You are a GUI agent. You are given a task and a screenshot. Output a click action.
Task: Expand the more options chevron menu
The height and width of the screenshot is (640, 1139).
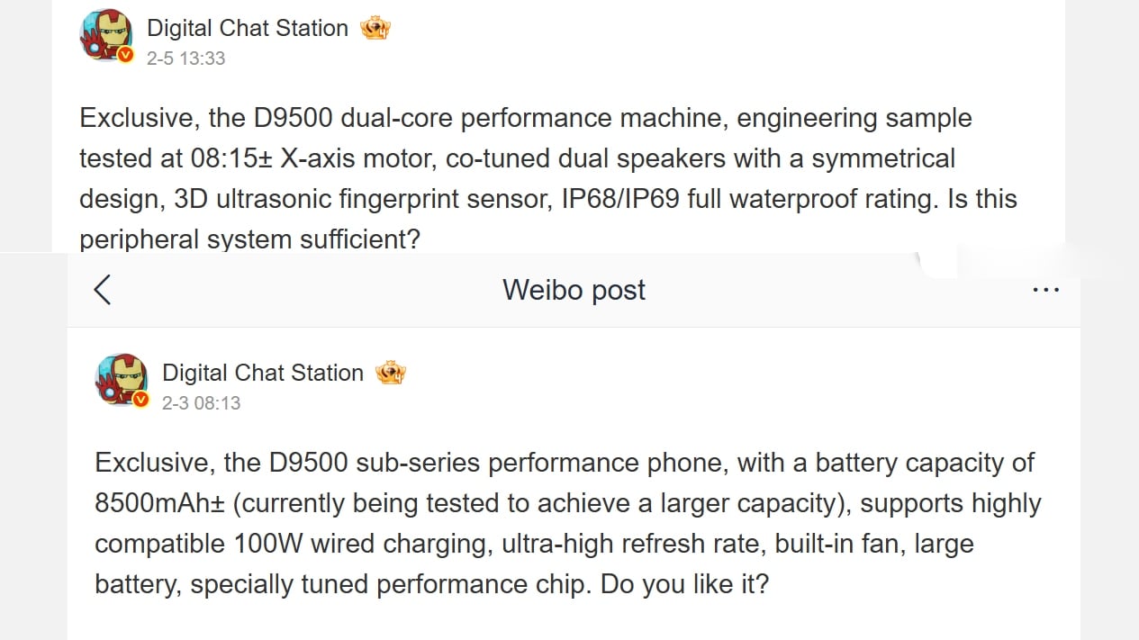point(1045,289)
